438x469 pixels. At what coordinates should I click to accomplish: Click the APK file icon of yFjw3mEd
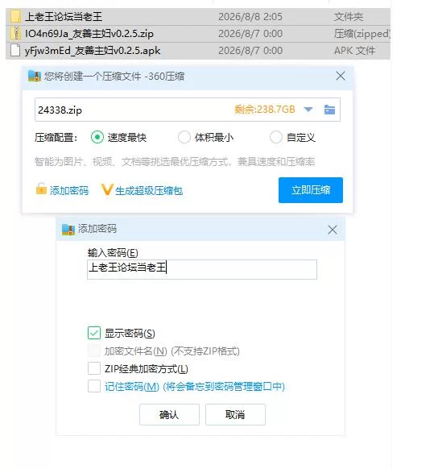coord(15,50)
